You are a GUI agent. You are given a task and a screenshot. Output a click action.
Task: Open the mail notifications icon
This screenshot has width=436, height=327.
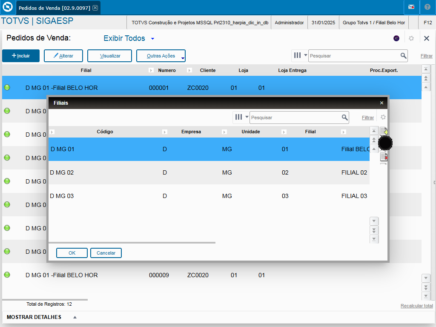click(411, 7)
